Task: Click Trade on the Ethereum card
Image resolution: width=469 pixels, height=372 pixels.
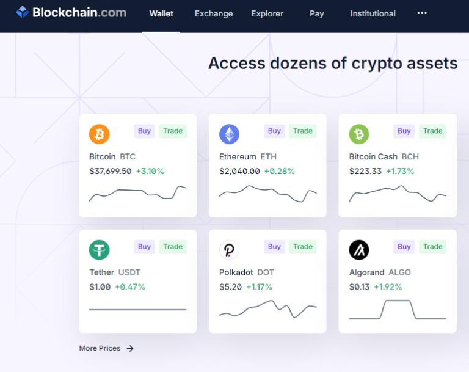Action: coord(303,131)
